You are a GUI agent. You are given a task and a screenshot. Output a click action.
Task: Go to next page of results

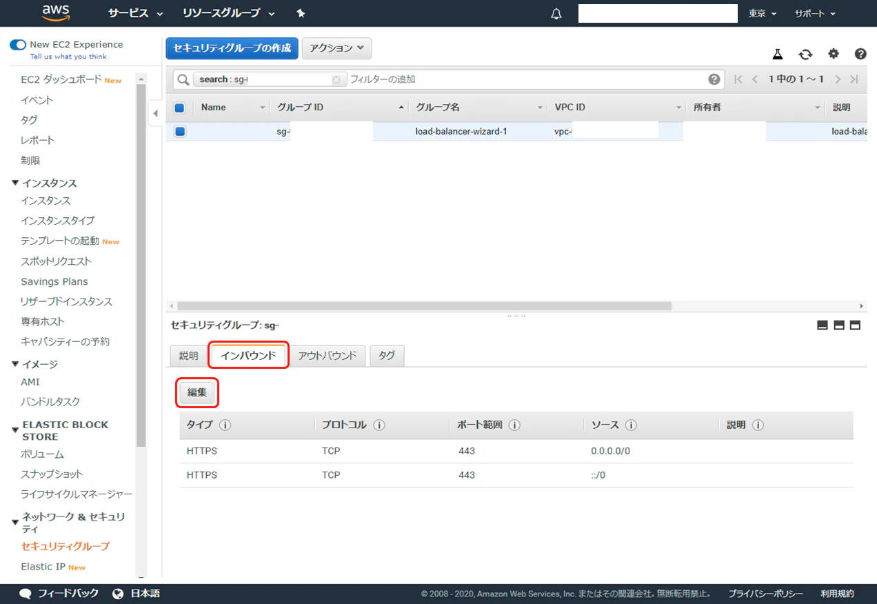838,79
